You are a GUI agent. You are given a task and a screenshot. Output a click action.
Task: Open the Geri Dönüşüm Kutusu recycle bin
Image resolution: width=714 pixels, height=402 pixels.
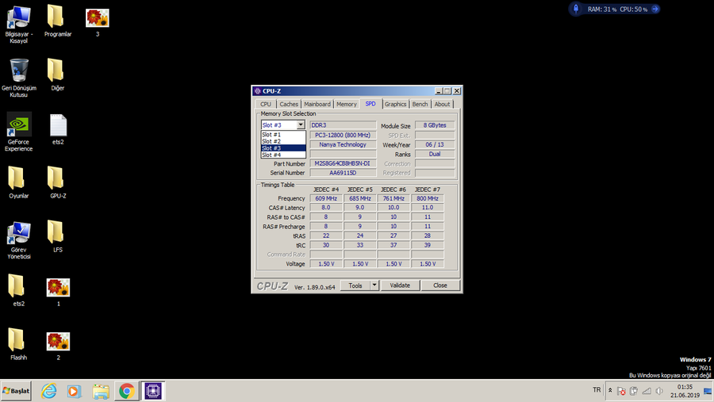[x=19, y=78]
